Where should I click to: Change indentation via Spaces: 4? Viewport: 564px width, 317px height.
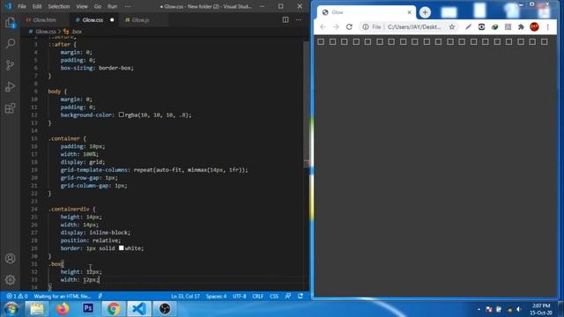pyautogui.click(x=216, y=296)
